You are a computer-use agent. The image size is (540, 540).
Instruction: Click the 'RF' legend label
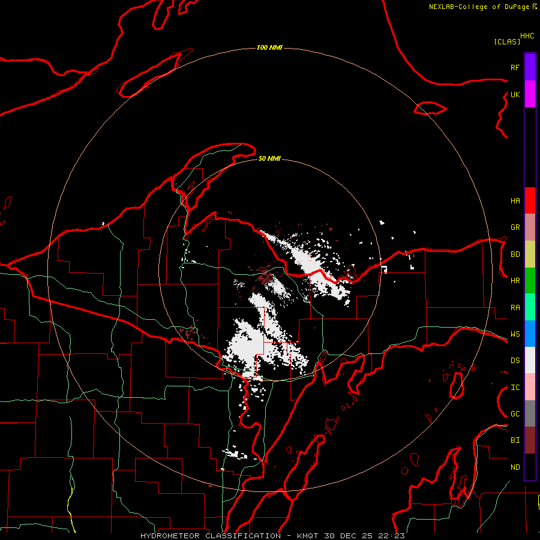click(x=515, y=67)
